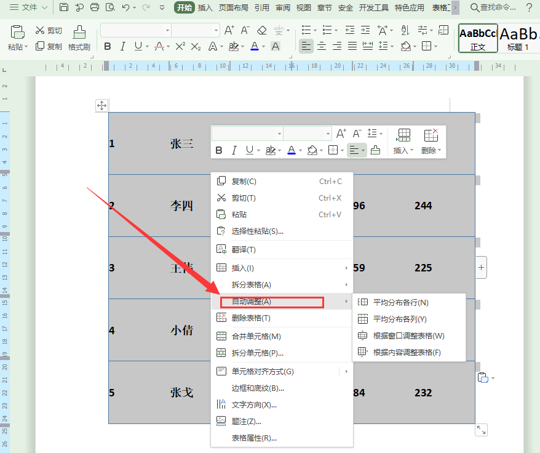Click the Print icon in quick access toolbar

[x=95, y=7]
